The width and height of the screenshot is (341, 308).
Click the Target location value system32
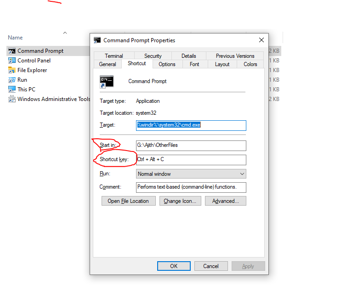tap(146, 113)
